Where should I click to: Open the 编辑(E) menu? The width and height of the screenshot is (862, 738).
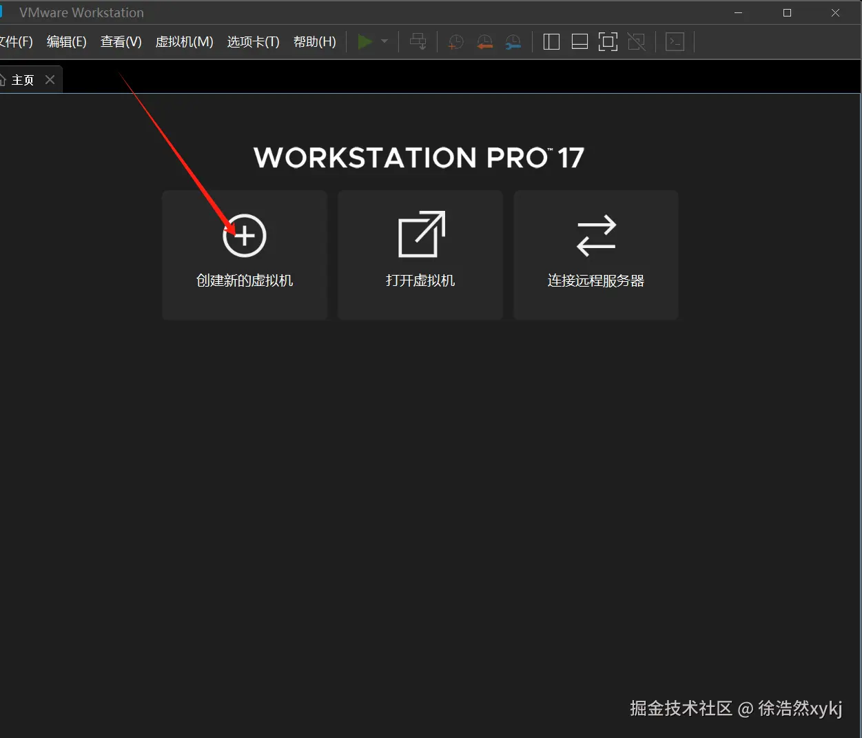66,42
